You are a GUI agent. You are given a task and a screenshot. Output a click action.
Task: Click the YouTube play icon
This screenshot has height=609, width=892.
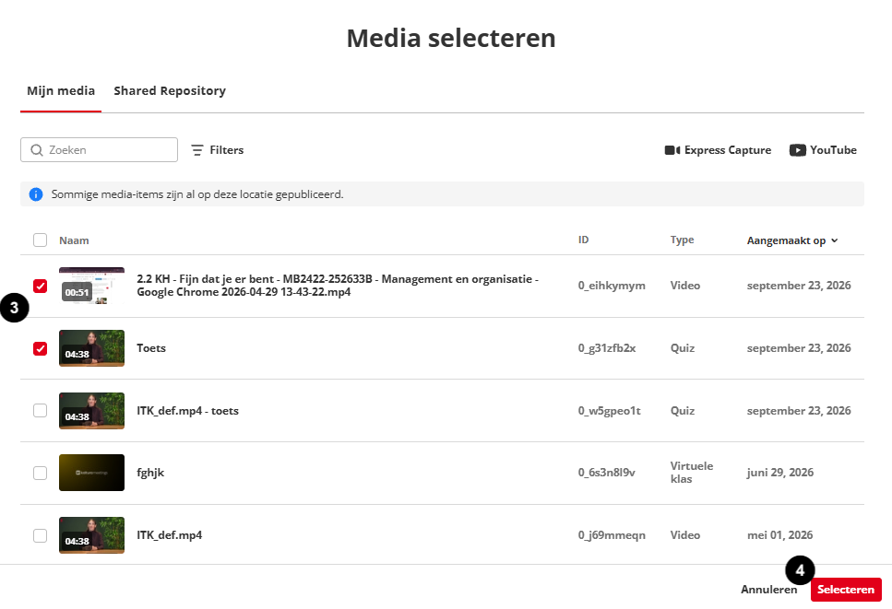click(x=797, y=150)
